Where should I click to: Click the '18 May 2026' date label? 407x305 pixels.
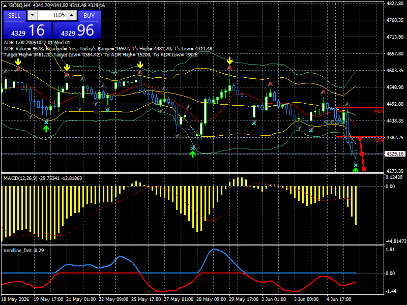[15, 299]
